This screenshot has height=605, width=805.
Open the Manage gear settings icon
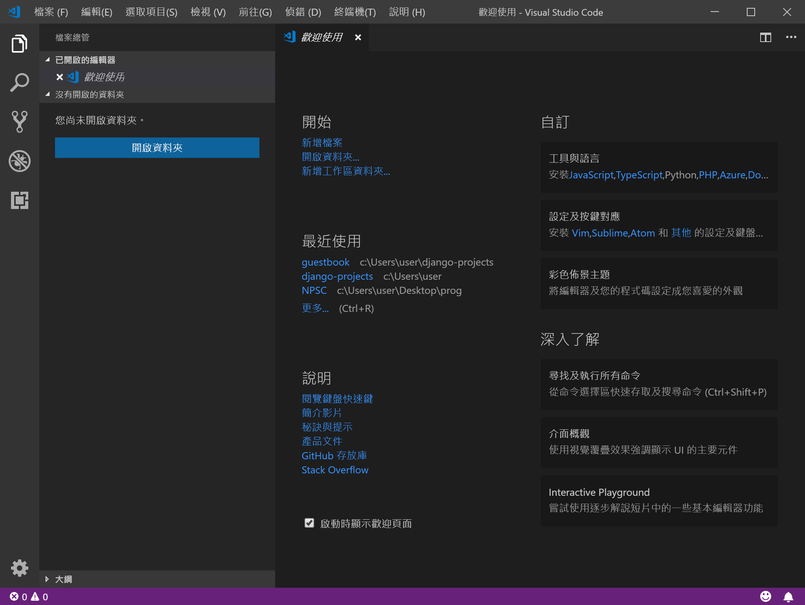19,568
